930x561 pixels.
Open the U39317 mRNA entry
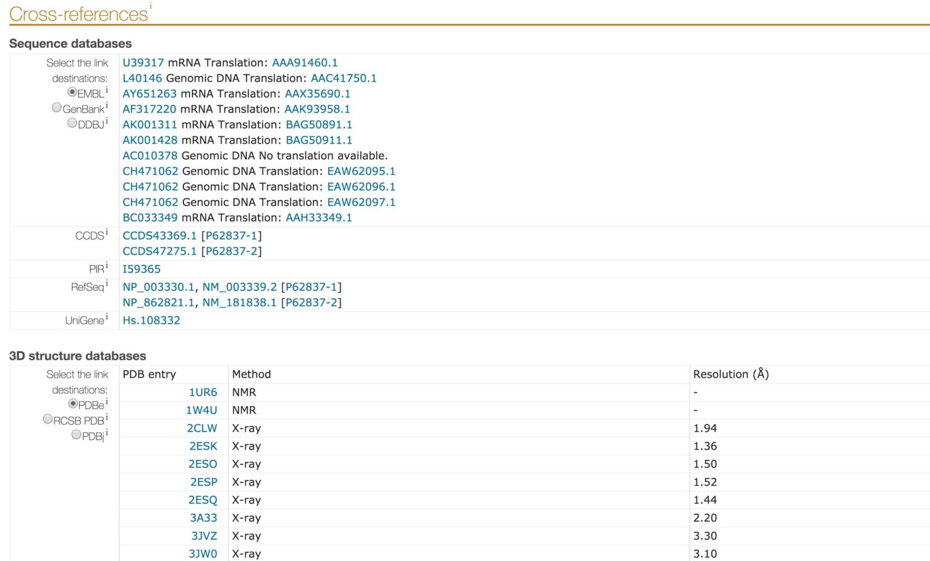(x=143, y=62)
